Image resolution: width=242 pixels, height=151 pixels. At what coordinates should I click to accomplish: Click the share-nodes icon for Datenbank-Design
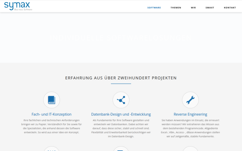pos(121,100)
